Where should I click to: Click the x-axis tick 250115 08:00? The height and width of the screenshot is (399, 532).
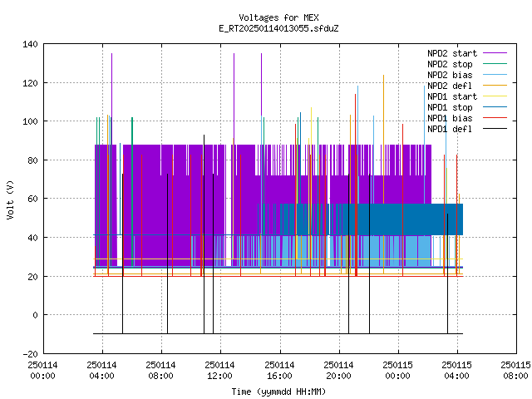[x=515, y=371]
